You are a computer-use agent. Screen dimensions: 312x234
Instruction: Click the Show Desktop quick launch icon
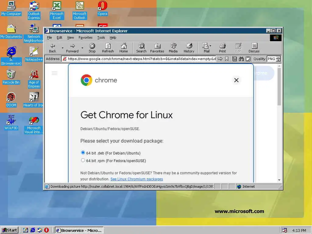(x=26, y=230)
